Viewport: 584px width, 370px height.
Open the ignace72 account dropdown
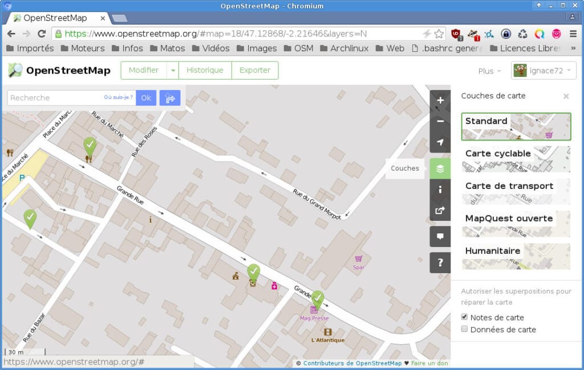542,70
